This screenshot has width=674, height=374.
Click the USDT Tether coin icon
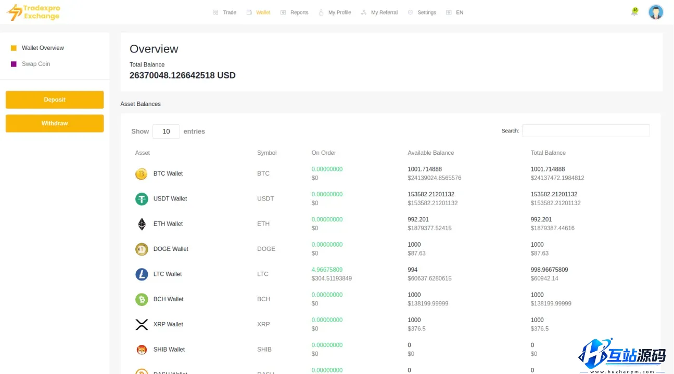point(142,199)
